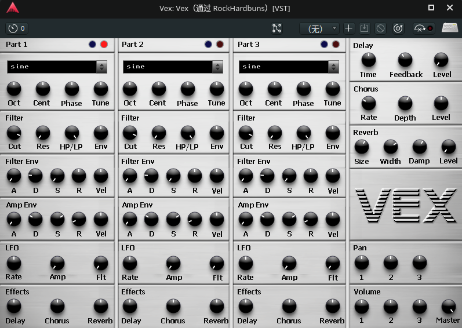462x328 pixels.
Task: Click the Delay Time knob
Action: click(x=369, y=60)
